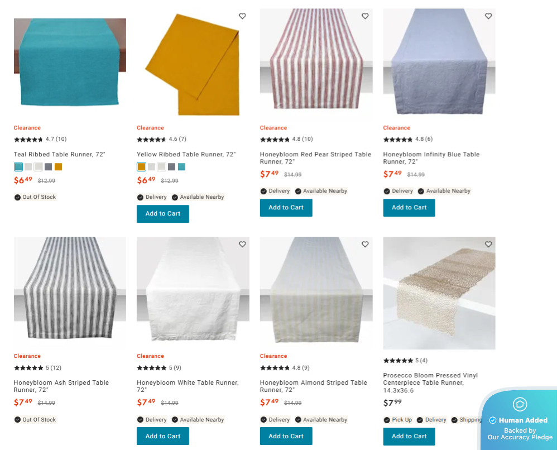The width and height of the screenshot is (557, 450).
Task: Add Yellow Ribbed Table Runner to wishlist
Action: coord(242,16)
